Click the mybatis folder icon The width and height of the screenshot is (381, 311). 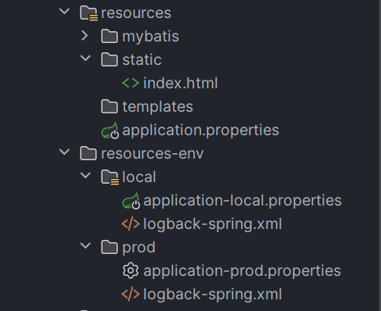pos(110,36)
